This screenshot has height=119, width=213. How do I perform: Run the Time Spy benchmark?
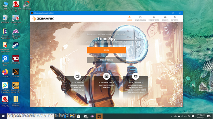[x=106, y=50]
